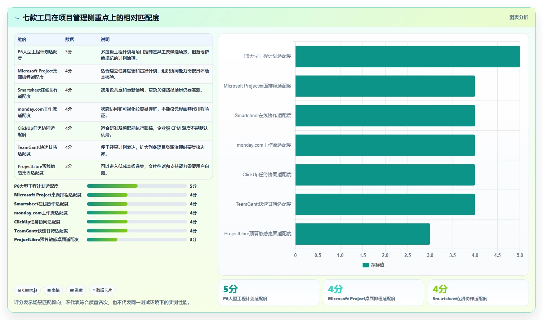Click the x-axis tick 0.5
The width and height of the screenshot is (543, 320).
pyautogui.click(x=318, y=255)
